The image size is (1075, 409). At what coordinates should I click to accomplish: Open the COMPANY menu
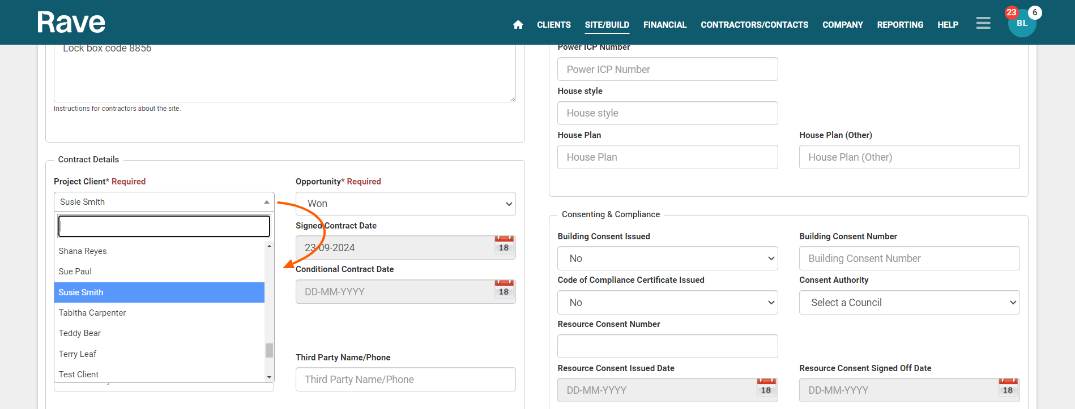tap(843, 25)
